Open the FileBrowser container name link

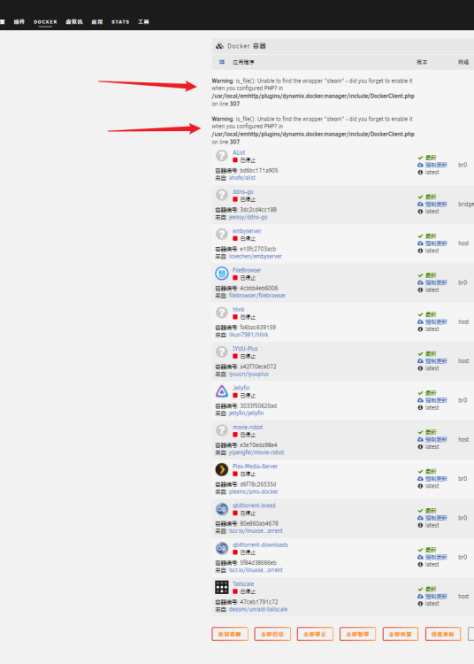(247, 270)
